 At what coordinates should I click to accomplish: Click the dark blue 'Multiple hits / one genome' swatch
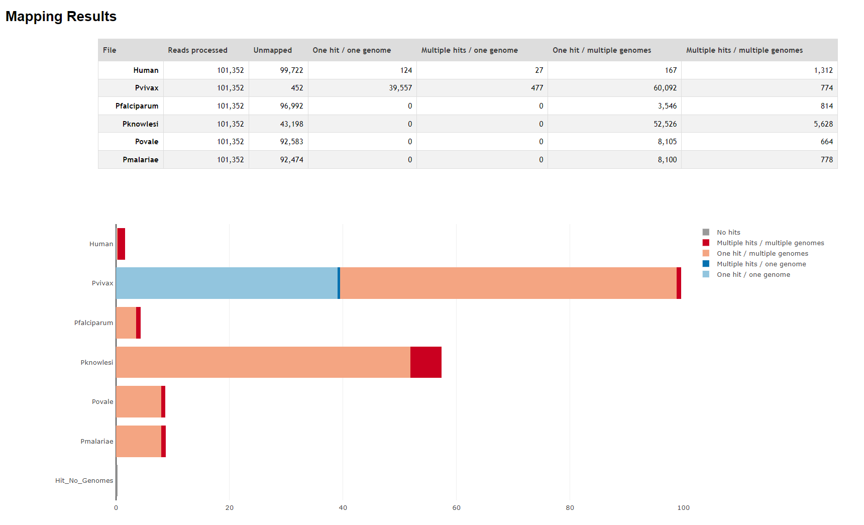pyautogui.click(x=706, y=264)
